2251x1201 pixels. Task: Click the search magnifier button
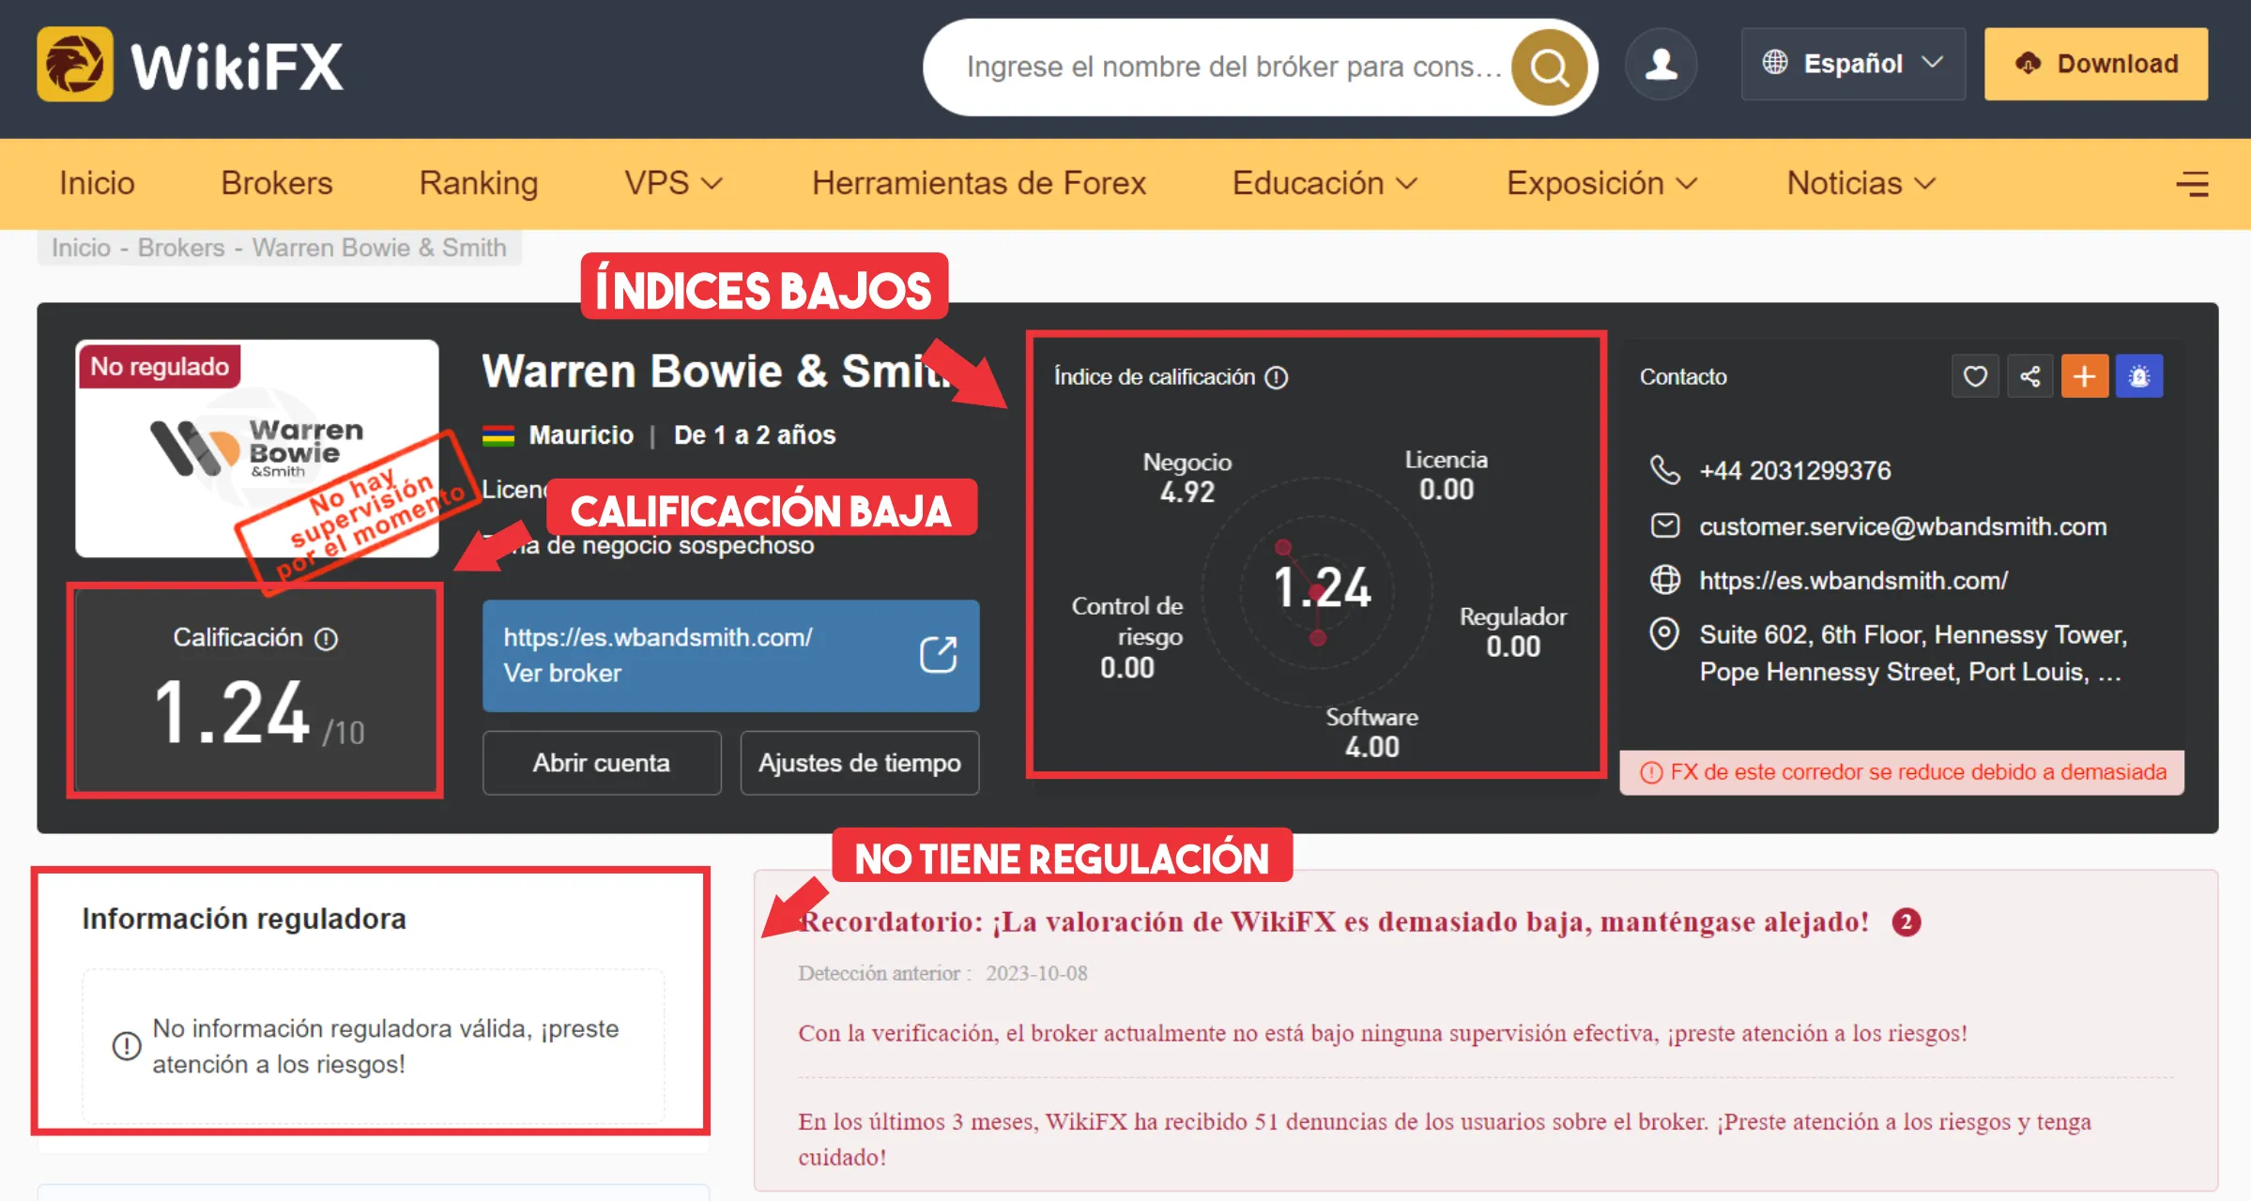pyautogui.click(x=1549, y=68)
